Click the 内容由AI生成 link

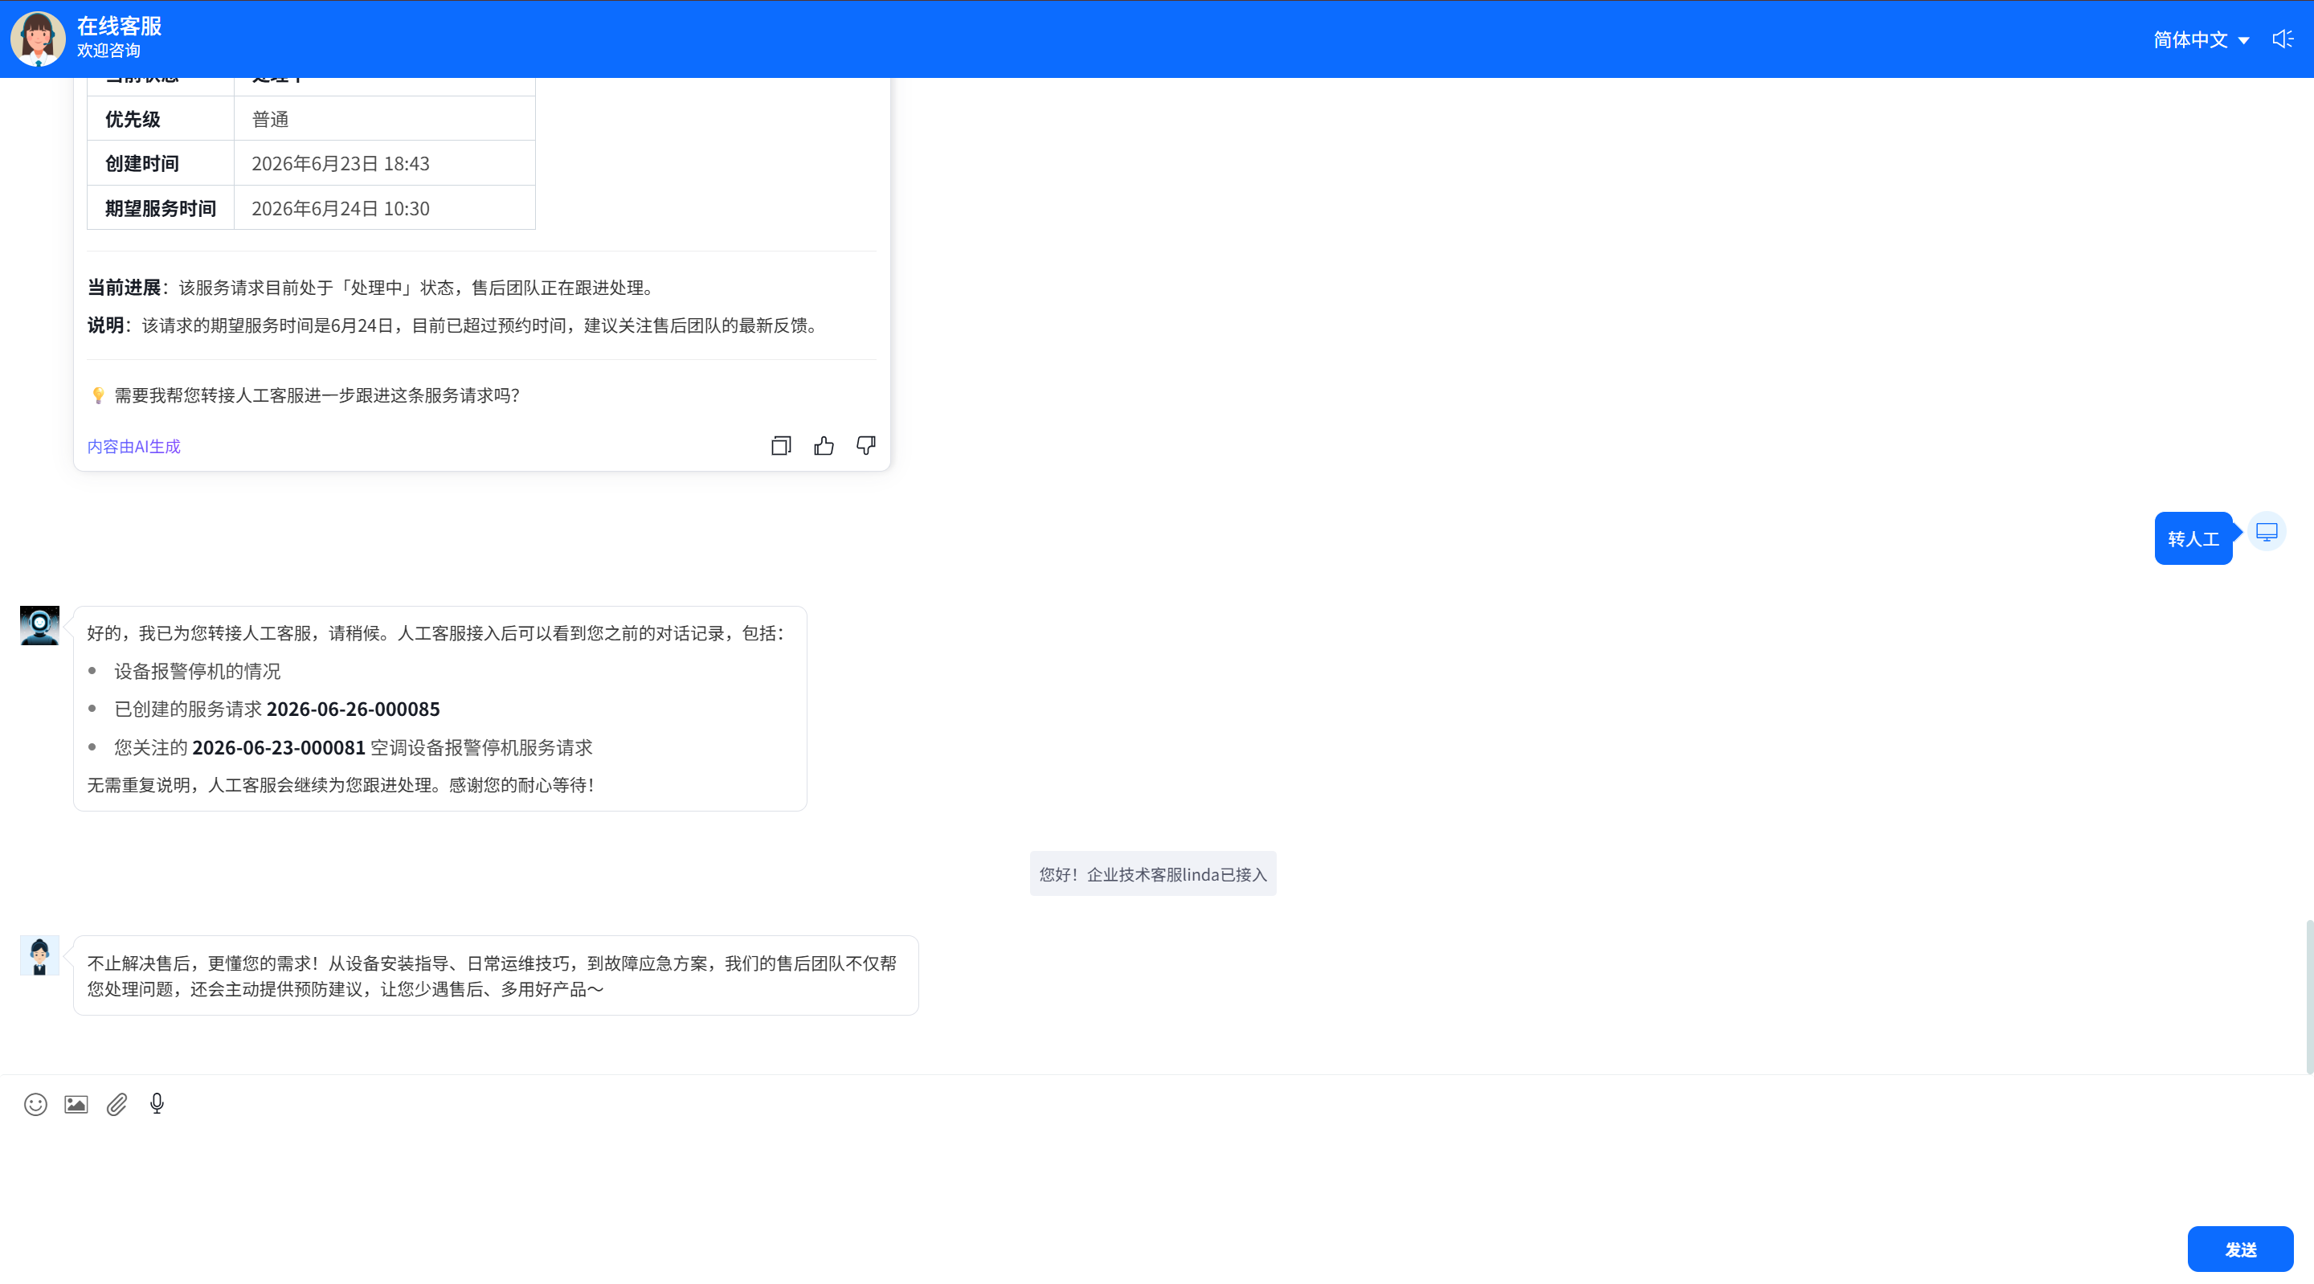tap(134, 447)
